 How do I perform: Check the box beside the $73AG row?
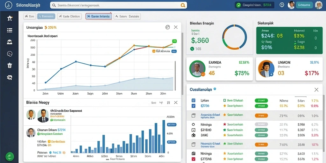pyautogui.click(x=193, y=159)
